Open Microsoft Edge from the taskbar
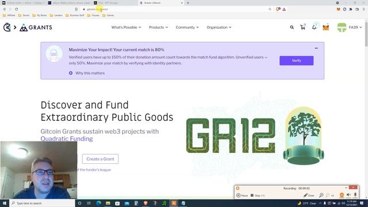The height and width of the screenshot is (207, 368). (x=98, y=203)
